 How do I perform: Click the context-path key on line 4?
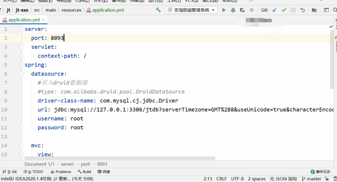[x=58, y=56]
